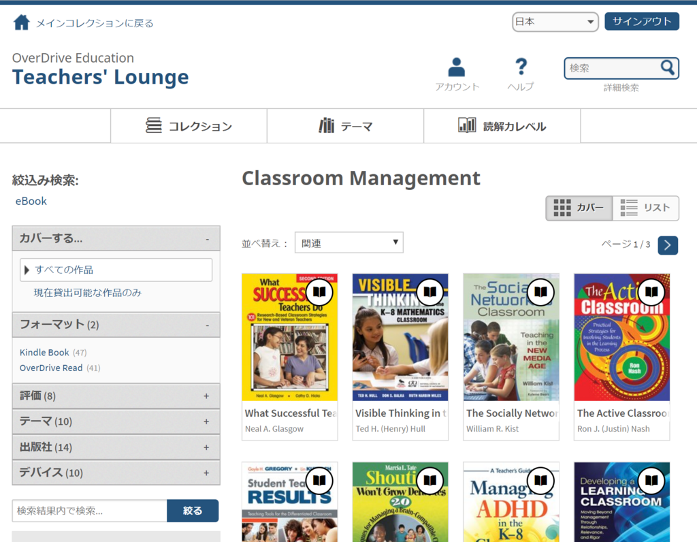The width and height of the screenshot is (697, 542).
Task: Open What Successful Teachers Do cover
Action: (290, 337)
